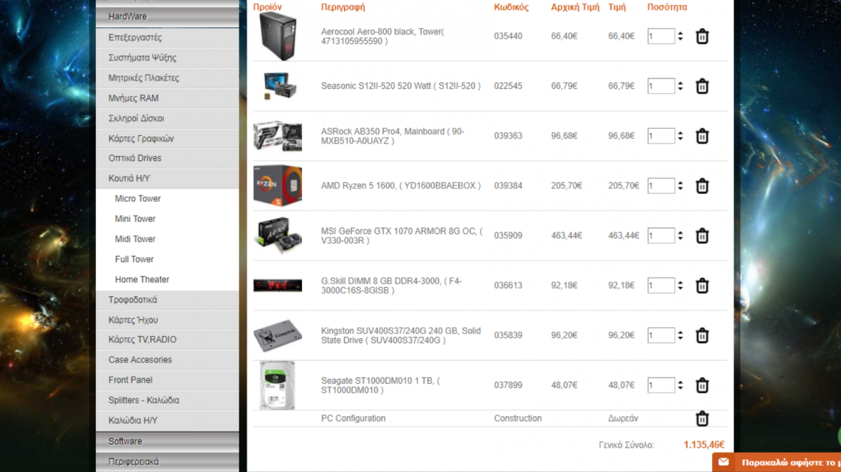Image resolution: width=841 pixels, height=472 pixels.
Task: Open the Καλώδια Η/Υ category
Action: (167, 421)
